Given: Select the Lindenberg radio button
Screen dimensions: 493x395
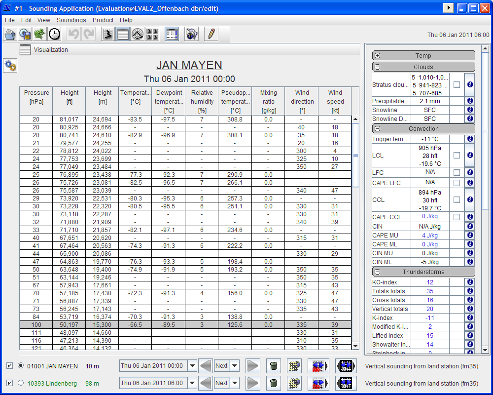Looking at the screenshot, I should (x=21, y=383).
